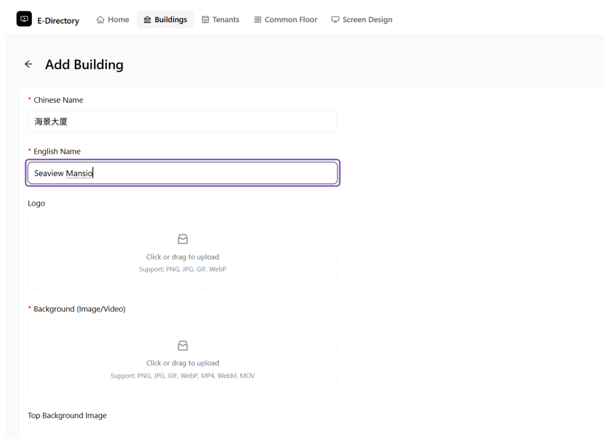This screenshot has height=444, width=609.
Task: Switch to the Tenants tab label
Action: [226, 20]
